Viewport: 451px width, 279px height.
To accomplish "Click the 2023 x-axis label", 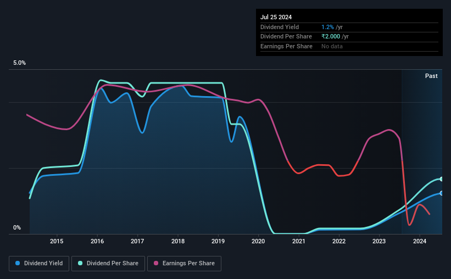I will click(x=379, y=241).
